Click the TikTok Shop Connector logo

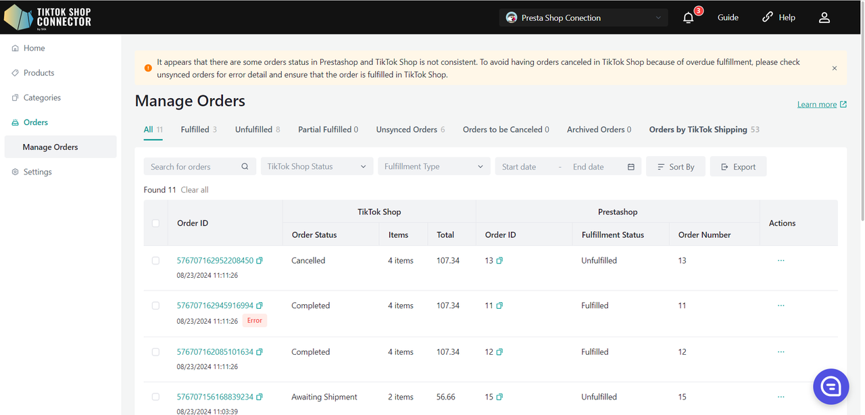47,18
